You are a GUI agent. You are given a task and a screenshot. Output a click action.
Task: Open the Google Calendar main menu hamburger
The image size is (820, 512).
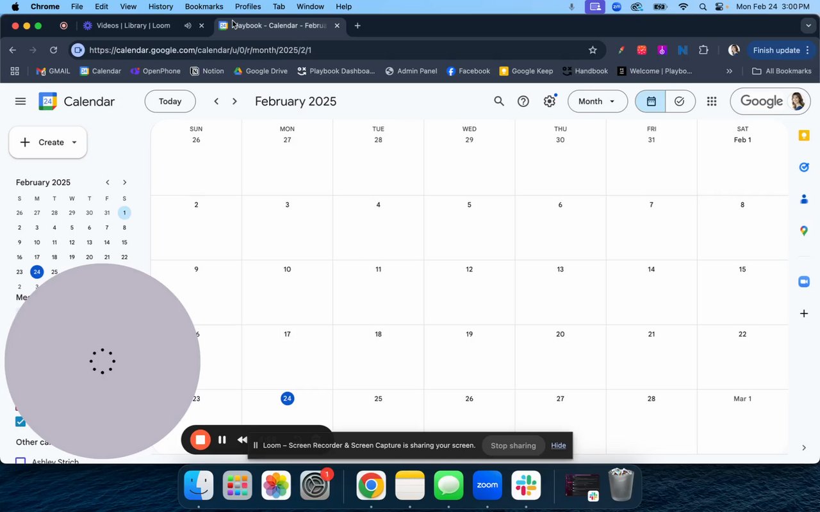click(x=20, y=101)
